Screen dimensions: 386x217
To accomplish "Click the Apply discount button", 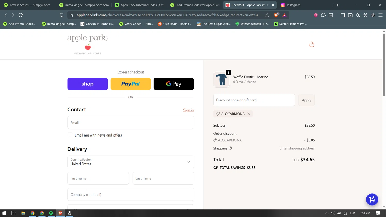I will pos(306,100).
